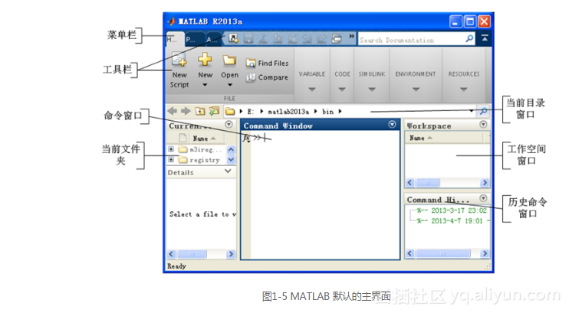
Task: Open the dropdown arrow under Open
Action: point(230,85)
